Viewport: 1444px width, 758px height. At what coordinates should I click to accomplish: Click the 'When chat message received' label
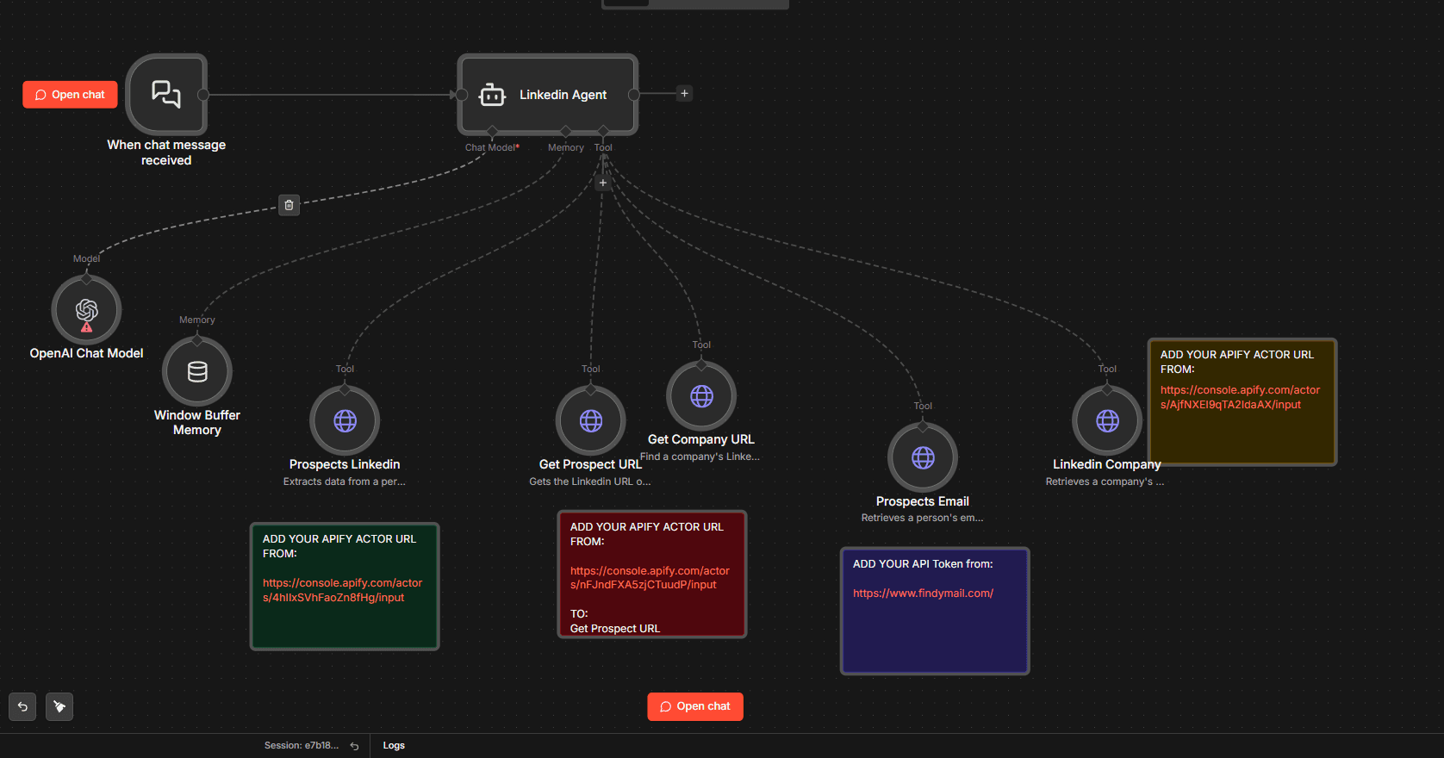(166, 152)
